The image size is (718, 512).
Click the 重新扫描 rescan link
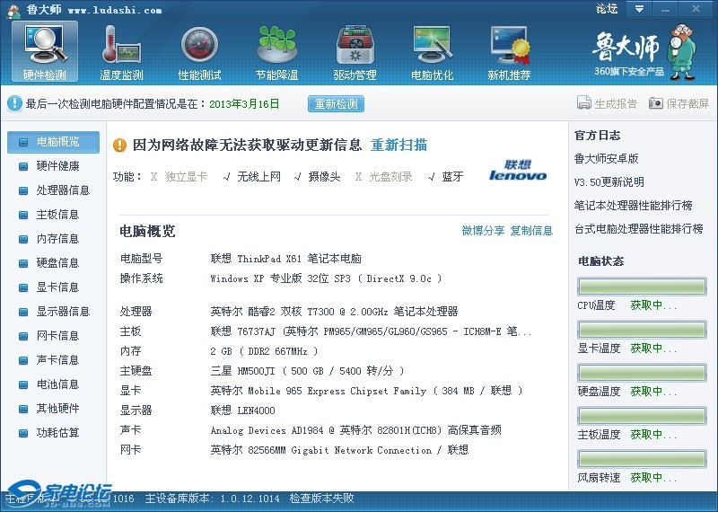click(x=398, y=146)
